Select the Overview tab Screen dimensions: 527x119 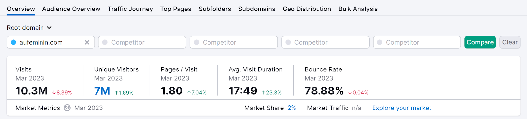[21, 9]
